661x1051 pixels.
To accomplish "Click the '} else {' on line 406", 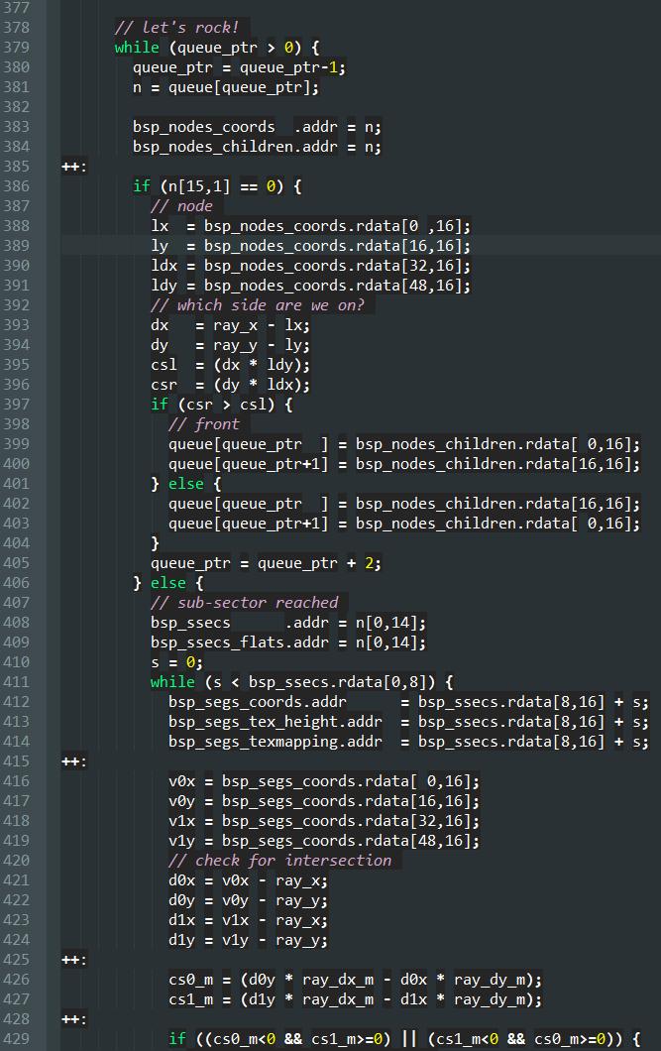I will click(x=168, y=582).
